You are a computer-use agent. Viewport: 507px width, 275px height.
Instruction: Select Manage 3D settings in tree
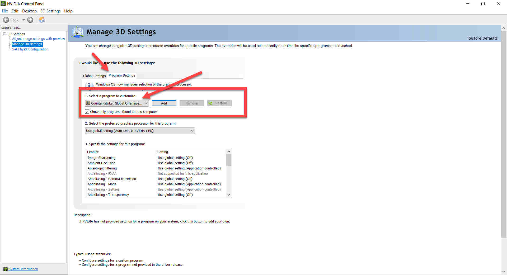click(x=27, y=44)
